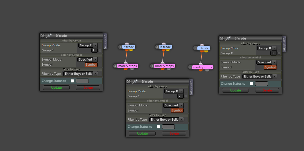Select the yellow output connector of If trade block 1
The height and width of the screenshot is (151, 304).
click(131, 50)
